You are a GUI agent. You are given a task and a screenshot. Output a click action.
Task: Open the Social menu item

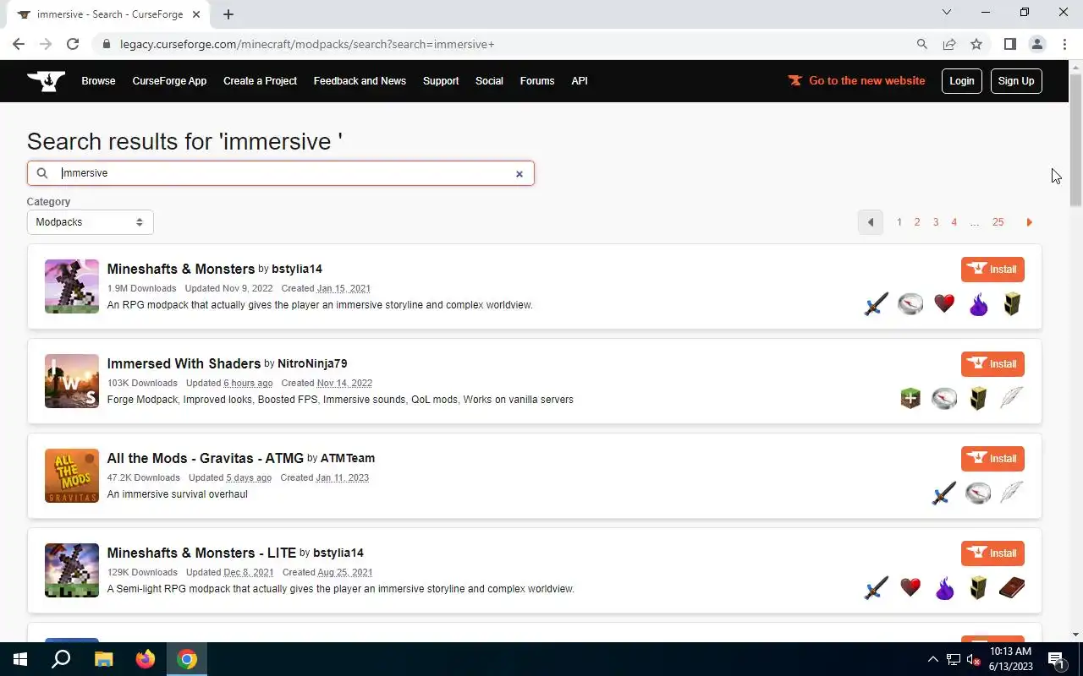coord(489,81)
